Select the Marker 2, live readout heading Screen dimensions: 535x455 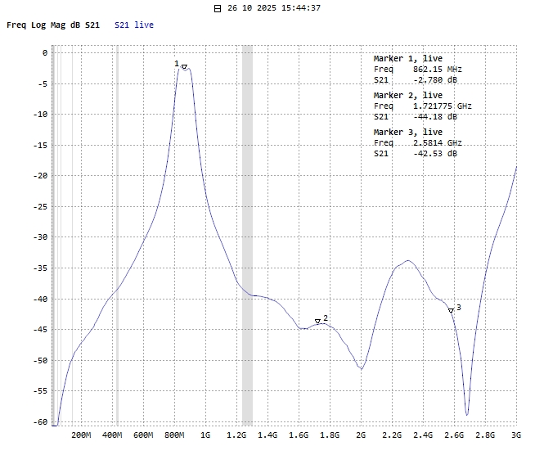(407, 96)
